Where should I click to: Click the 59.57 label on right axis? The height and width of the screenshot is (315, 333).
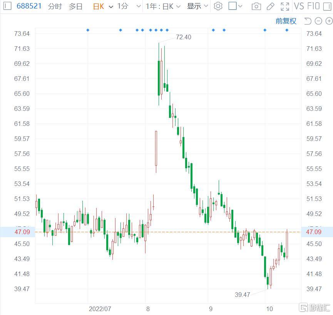pos(314,139)
